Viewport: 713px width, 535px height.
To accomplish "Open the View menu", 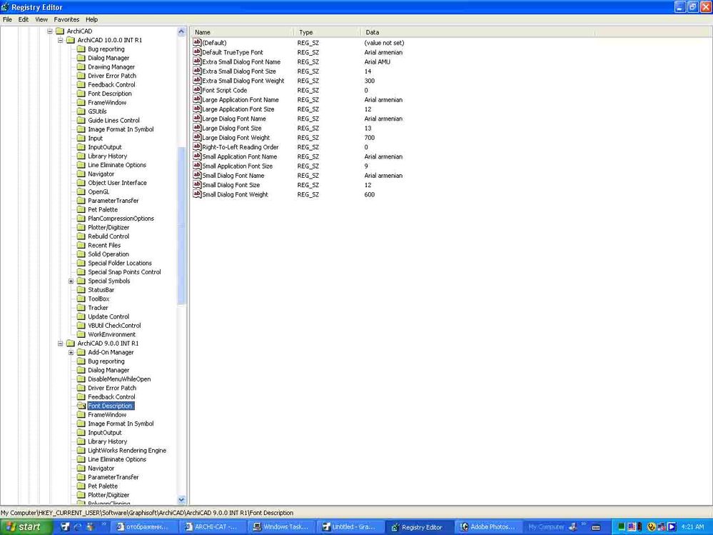I will pos(41,19).
